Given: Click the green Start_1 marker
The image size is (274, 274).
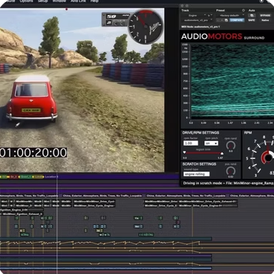Looking at the screenshot, I should pyautogui.click(x=26, y=177).
